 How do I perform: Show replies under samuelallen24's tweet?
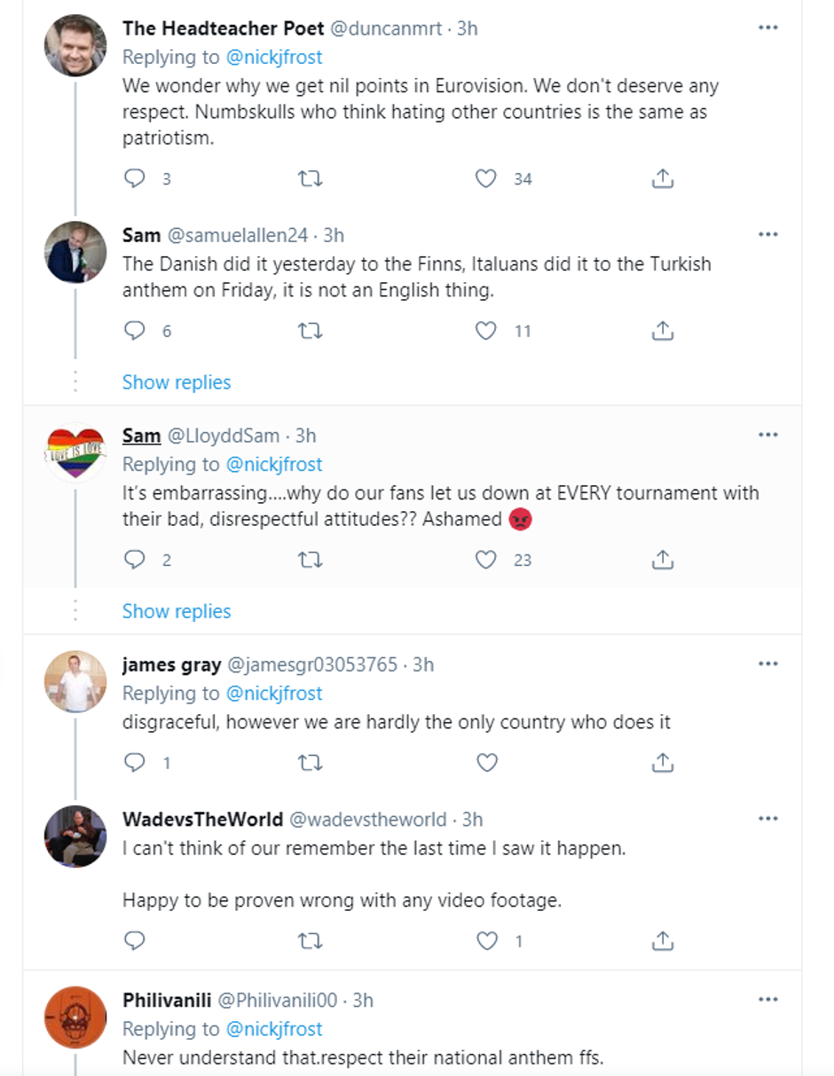pyautogui.click(x=177, y=382)
